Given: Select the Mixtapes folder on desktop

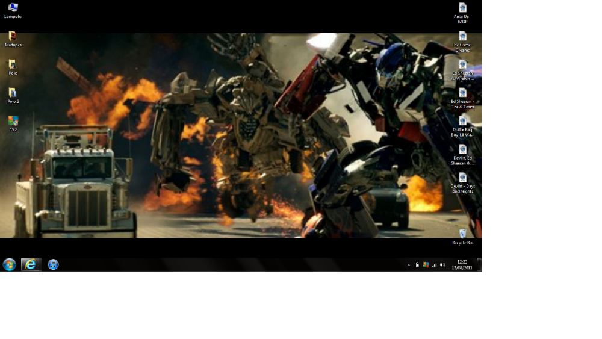Looking at the screenshot, I should [x=13, y=39].
